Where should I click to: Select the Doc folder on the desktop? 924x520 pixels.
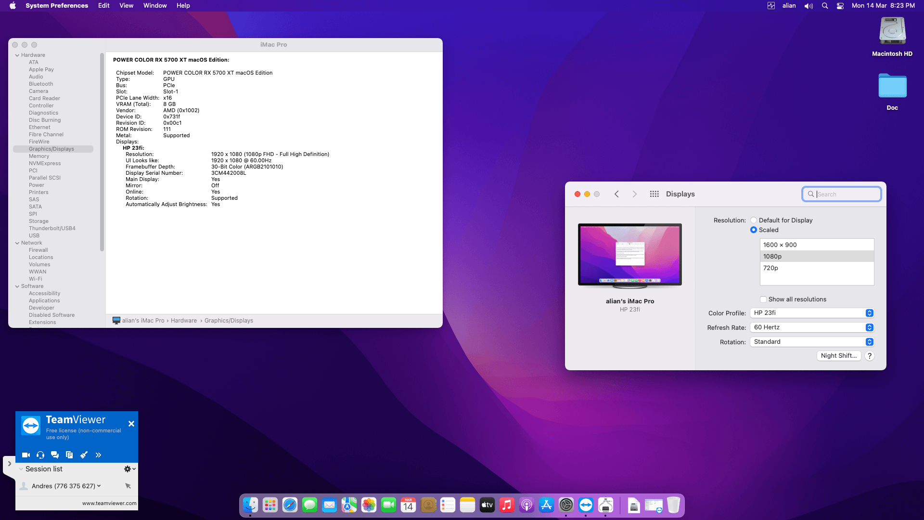point(892,86)
